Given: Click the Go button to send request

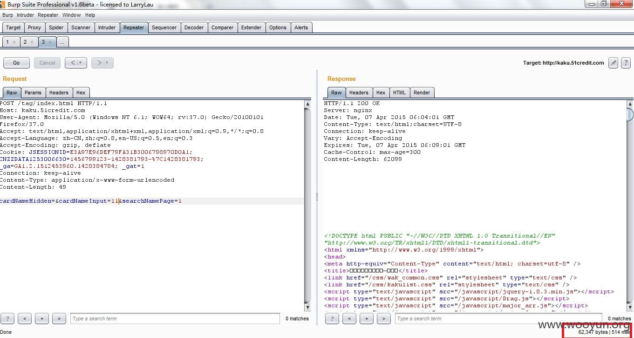Looking at the screenshot, I should pyautogui.click(x=16, y=63).
